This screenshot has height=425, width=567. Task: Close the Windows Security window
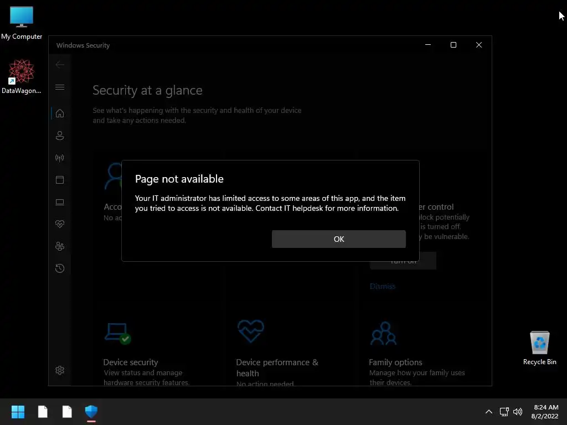pos(479,45)
